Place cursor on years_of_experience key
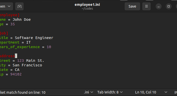Screen dimensions: 177x96 pyautogui.click(x=20, y=47)
